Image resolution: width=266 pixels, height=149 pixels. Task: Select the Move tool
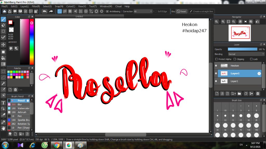coord(3,44)
